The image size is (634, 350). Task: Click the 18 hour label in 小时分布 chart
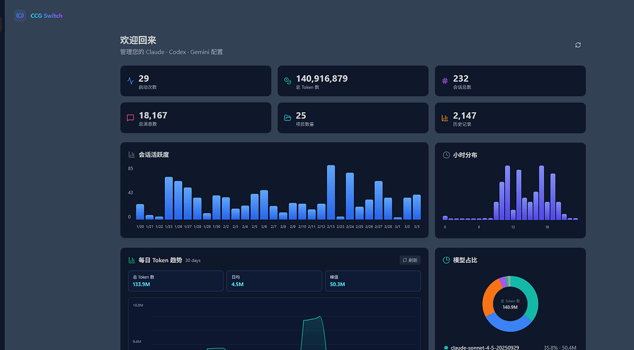tap(547, 227)
